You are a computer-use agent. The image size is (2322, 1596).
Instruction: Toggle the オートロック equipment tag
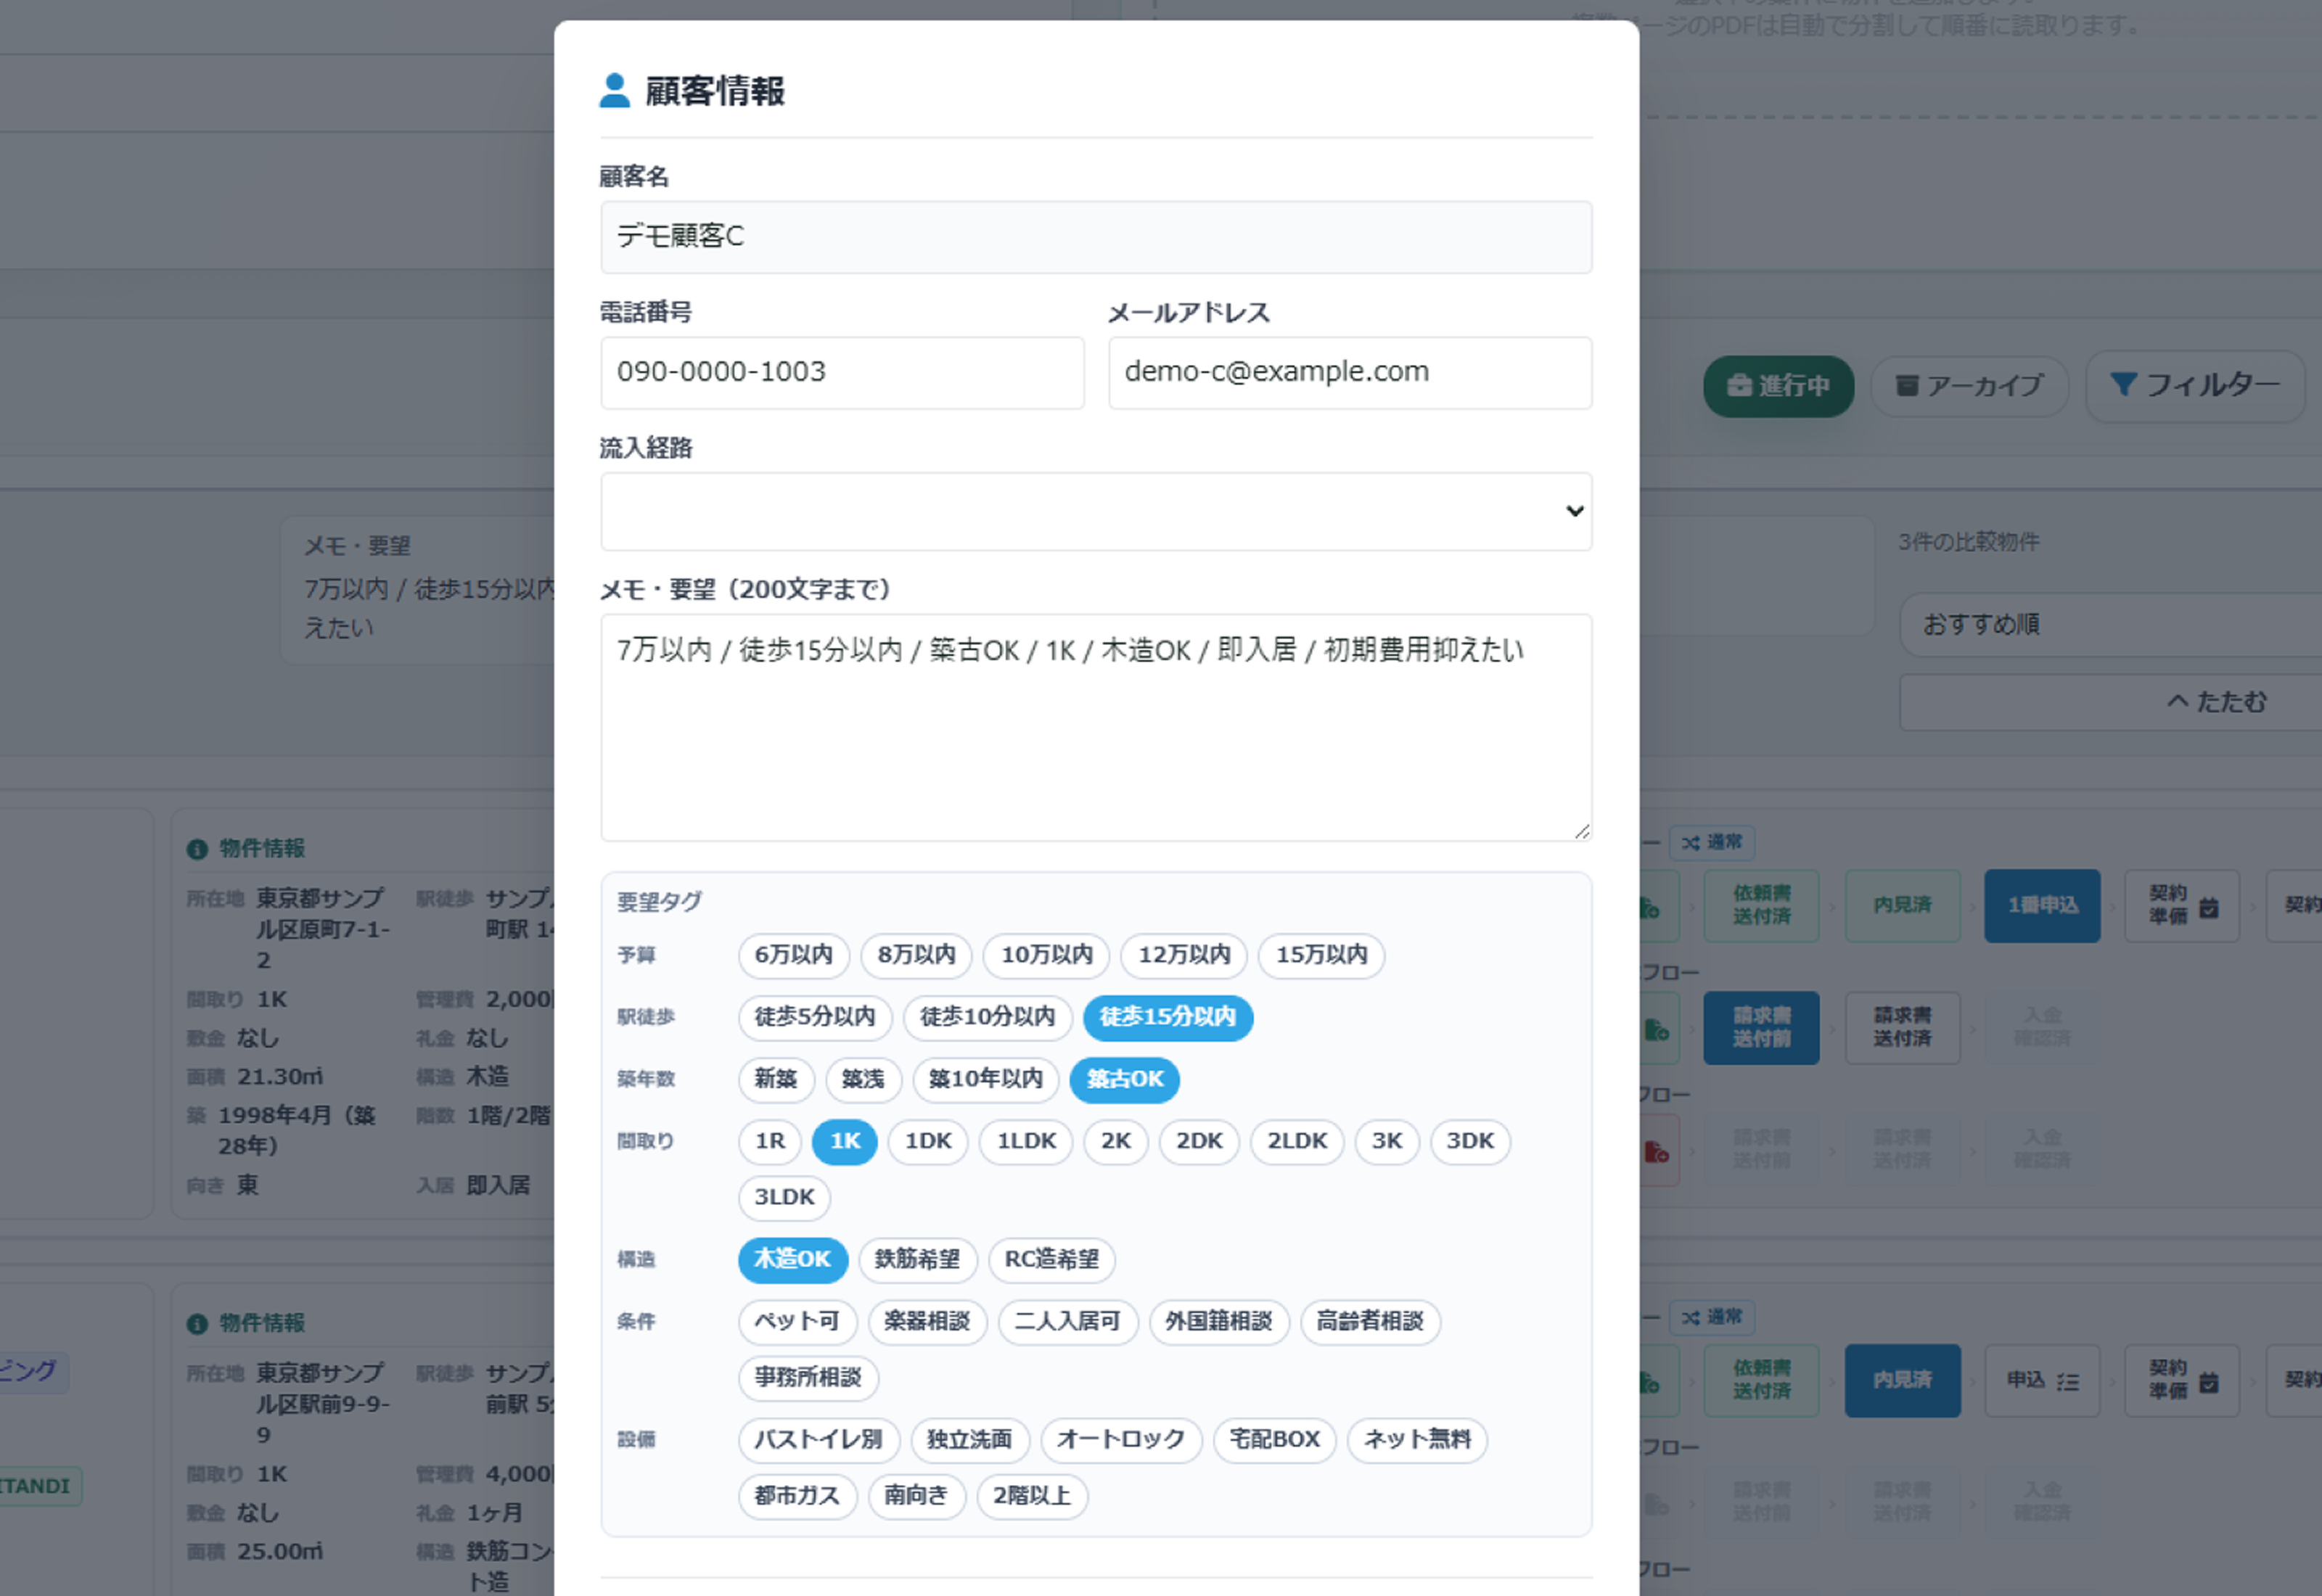[1121, 1439]
